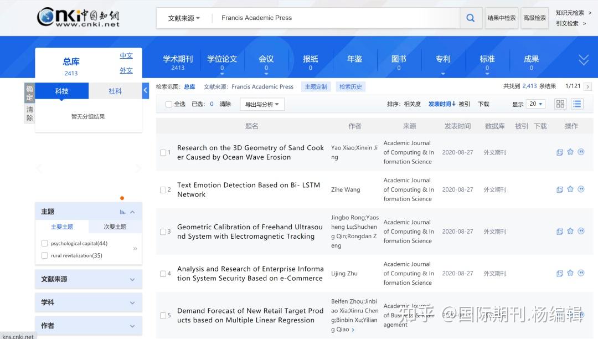Open the 中文 language link
Screen dimensions: 598x339
click(x=126, y=56)
